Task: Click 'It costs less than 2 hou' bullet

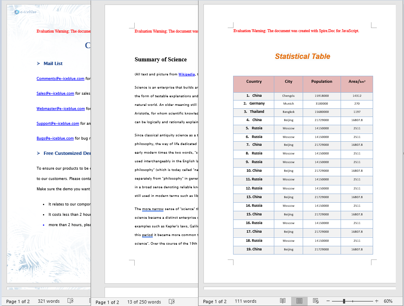Action: (x=70, y=215)
